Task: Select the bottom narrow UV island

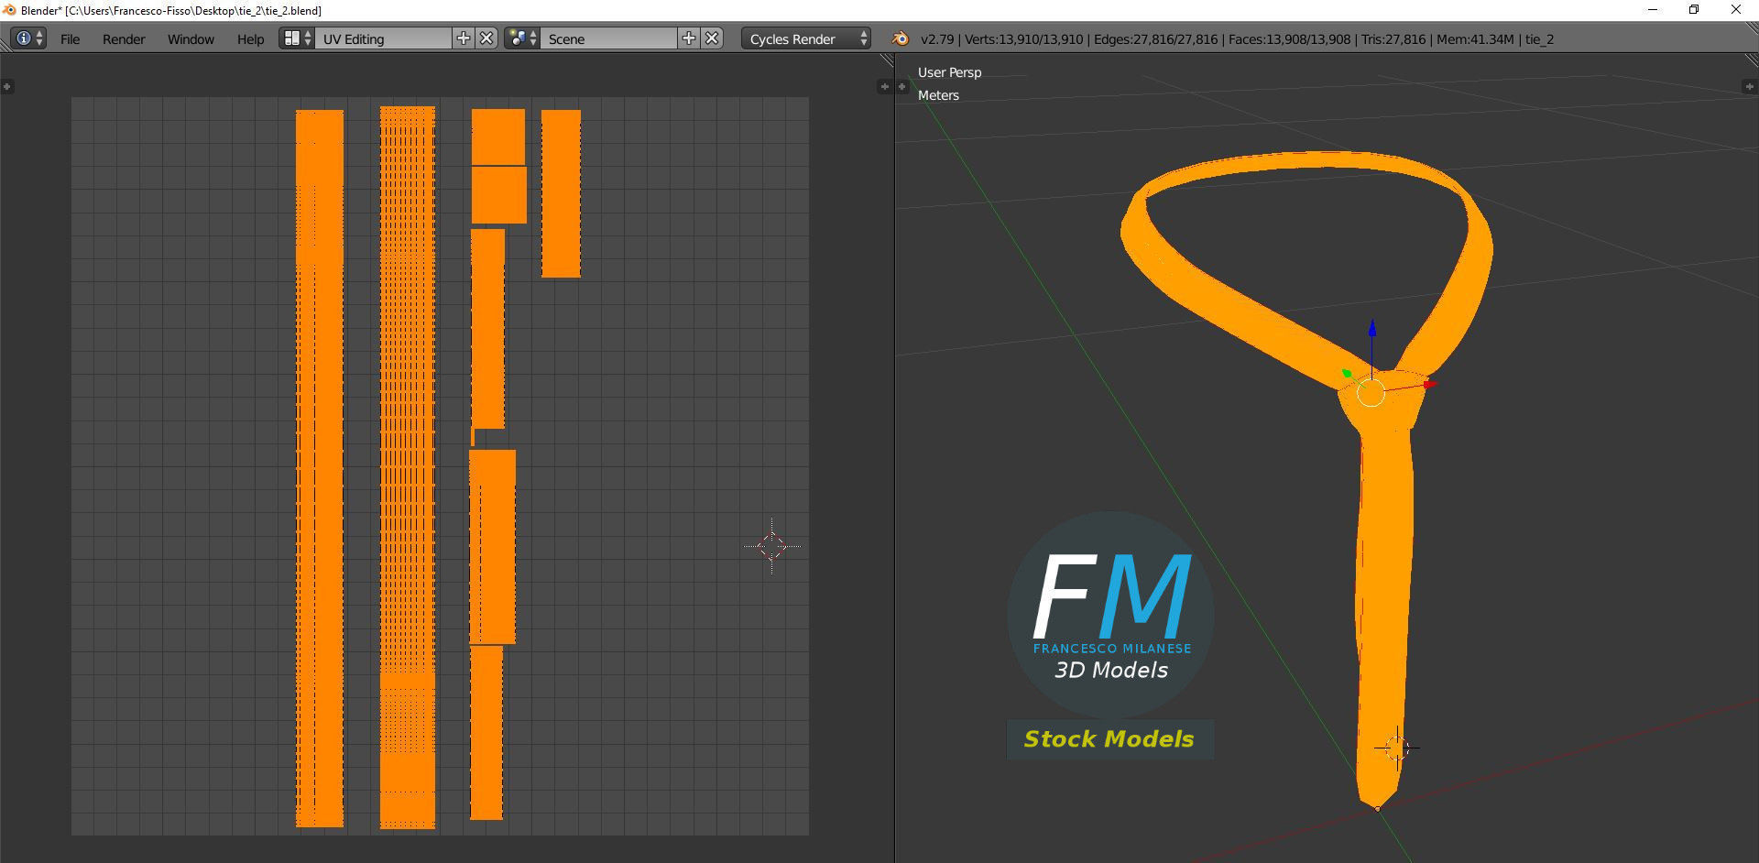Action: (x=486, y=733)
